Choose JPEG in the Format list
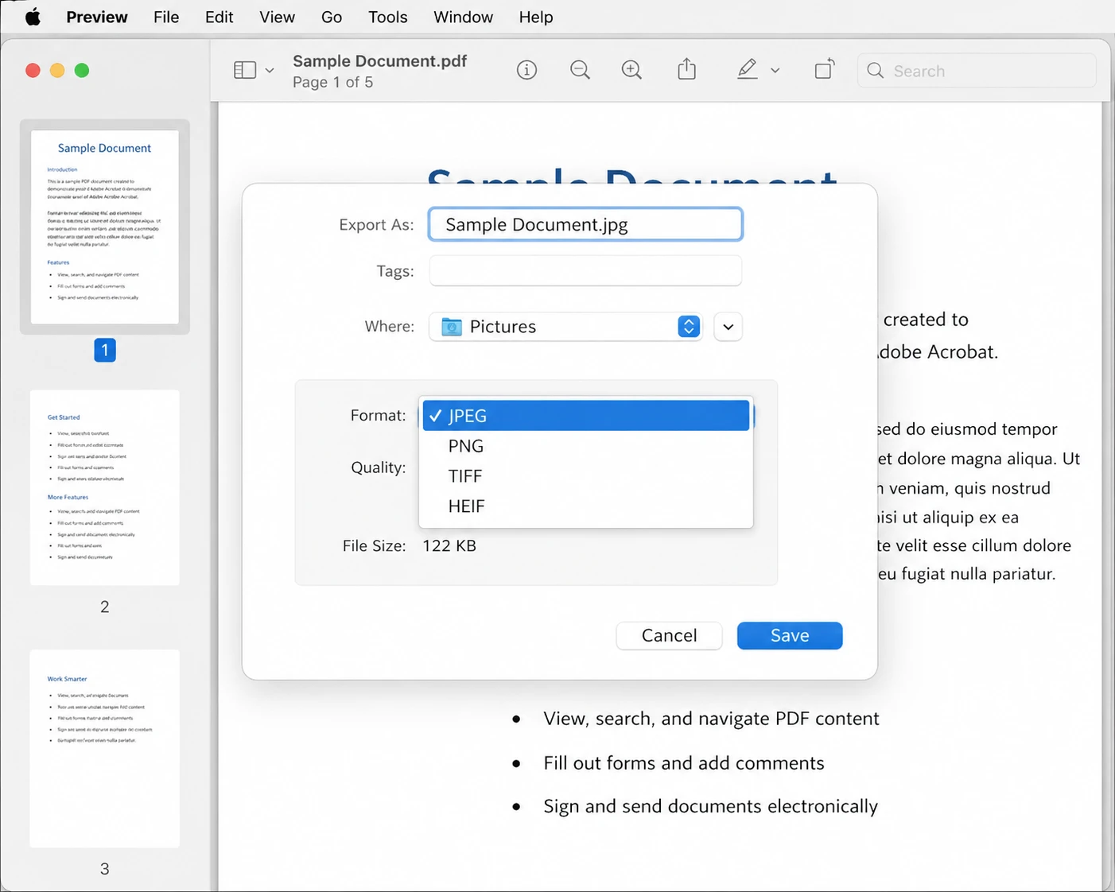This screenshot has height=892, width=1115. [586, 416]
